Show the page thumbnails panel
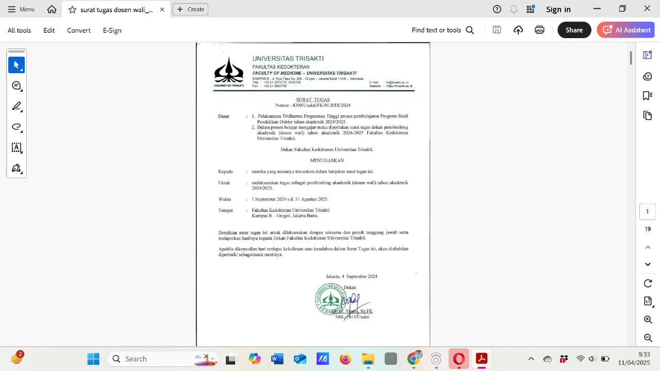The width and height of the screenshot is (660, 371). (x=648, y=115)
